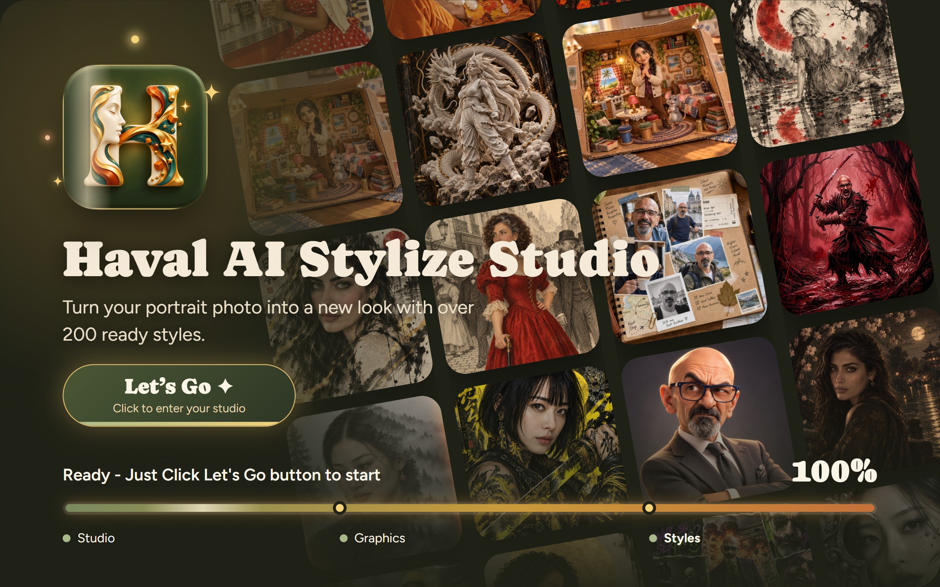Click the Haval H app logo icon
This screenshot has height=587, width=940.
pyautogui.click(x=135, y=137)
